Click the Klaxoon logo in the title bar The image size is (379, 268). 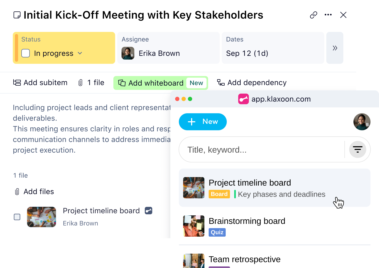(244, 99)
